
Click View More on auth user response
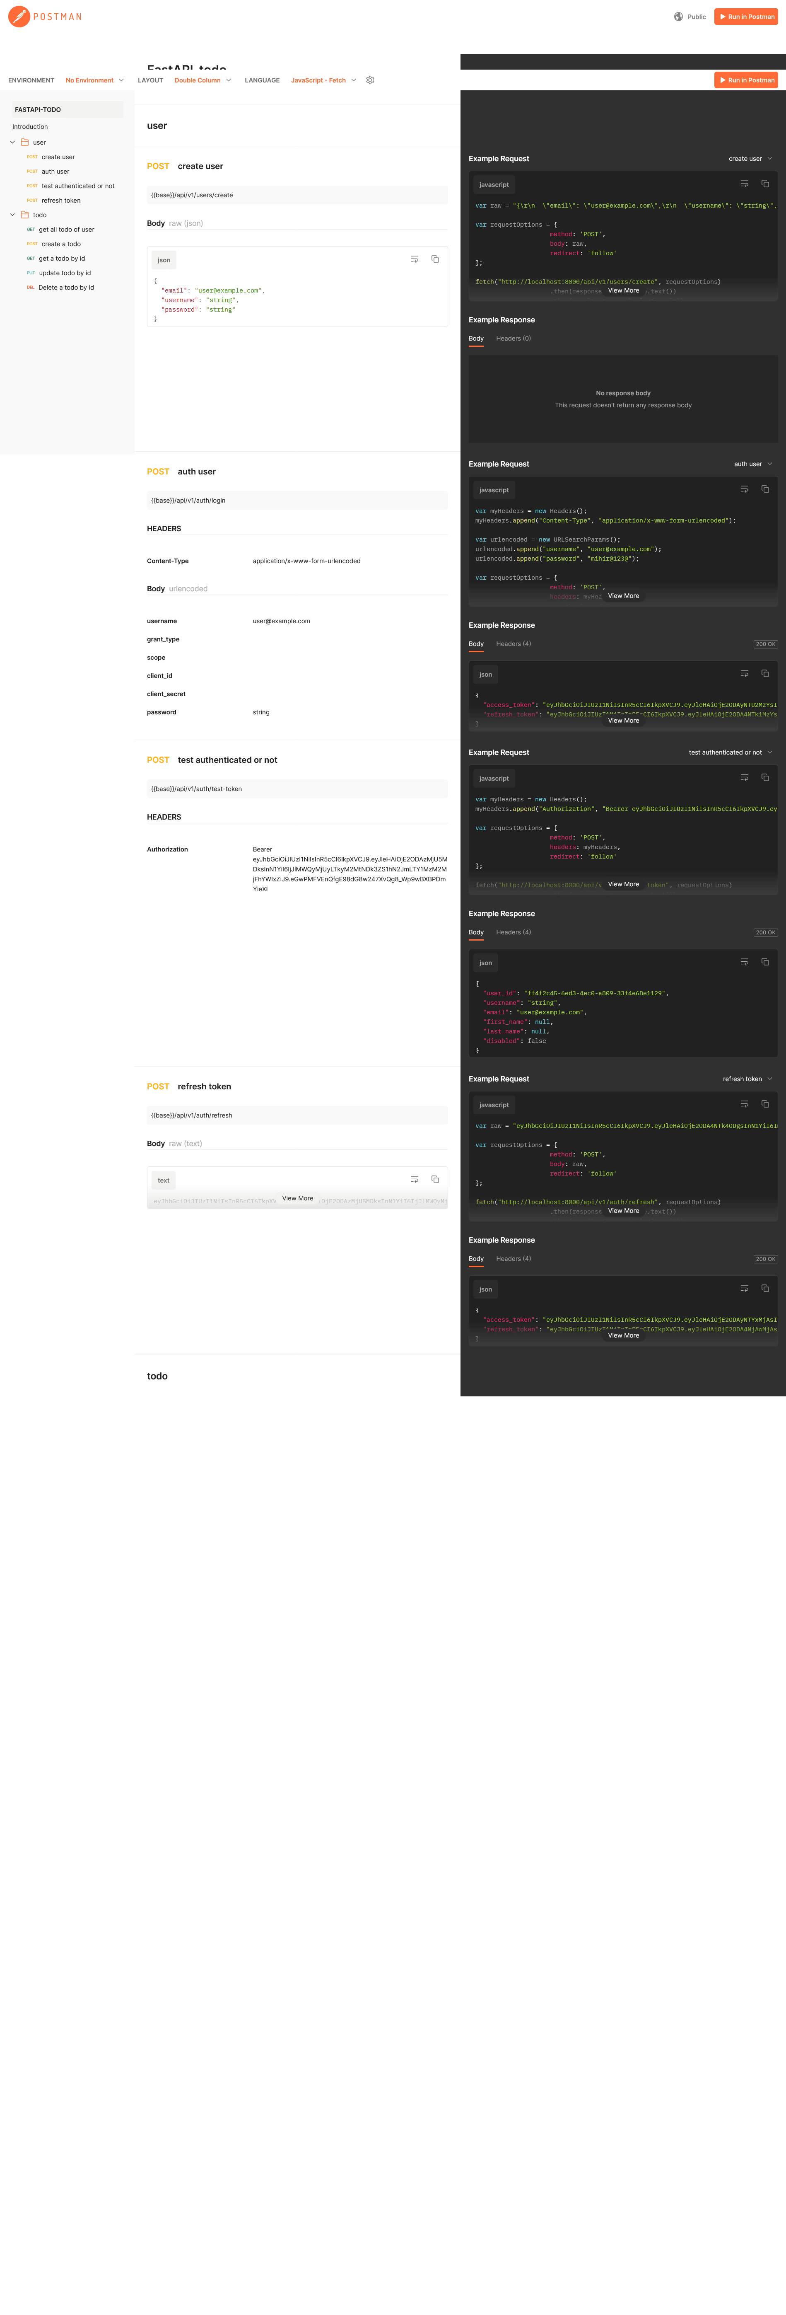[623, 721]
